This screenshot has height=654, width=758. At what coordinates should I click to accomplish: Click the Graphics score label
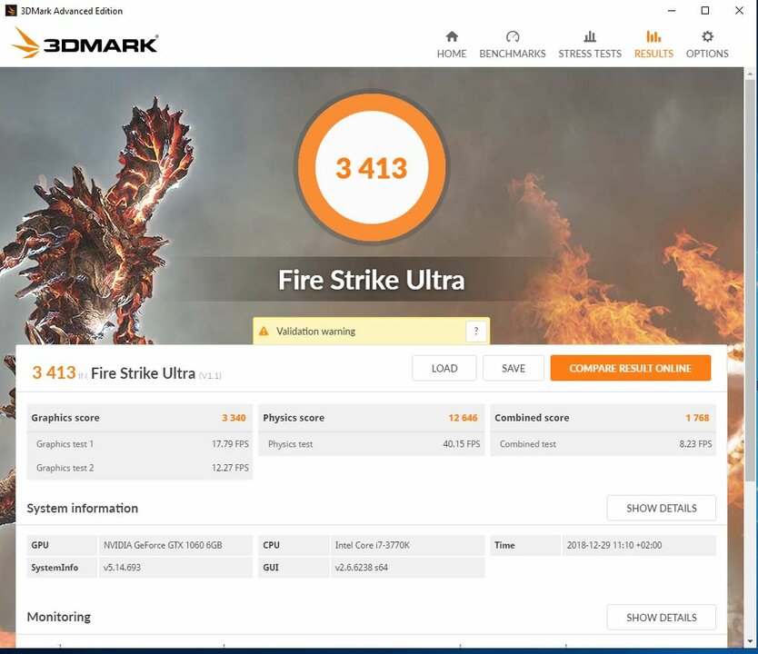tap(65, 418)
